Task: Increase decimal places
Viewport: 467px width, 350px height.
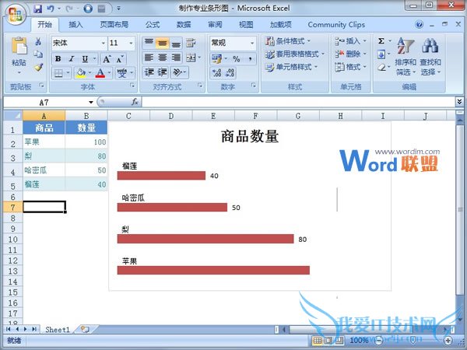Action: [216, 72]
